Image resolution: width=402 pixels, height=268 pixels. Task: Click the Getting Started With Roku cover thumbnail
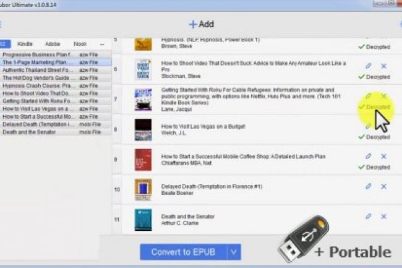143,99
